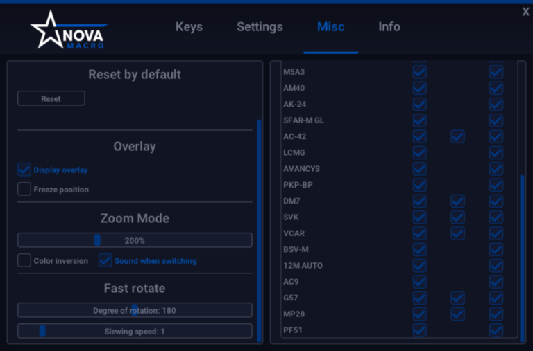Toggle last checkbox in G57 row
Viewport: 533px width, 351px height.
point(496,298)
